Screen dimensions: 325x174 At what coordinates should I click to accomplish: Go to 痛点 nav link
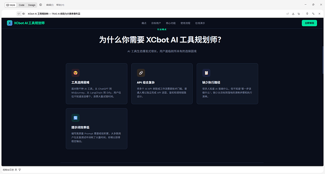pos(144,23)
